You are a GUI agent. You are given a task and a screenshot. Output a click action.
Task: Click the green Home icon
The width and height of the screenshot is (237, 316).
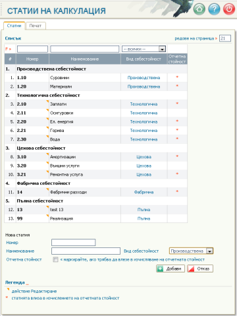199,9
